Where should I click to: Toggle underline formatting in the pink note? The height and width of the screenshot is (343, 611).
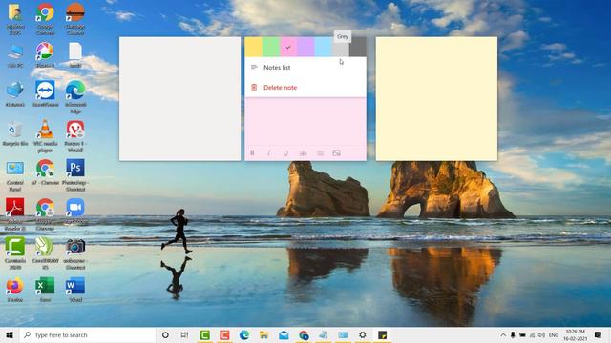pyautogui.click(x=285, y=153)
